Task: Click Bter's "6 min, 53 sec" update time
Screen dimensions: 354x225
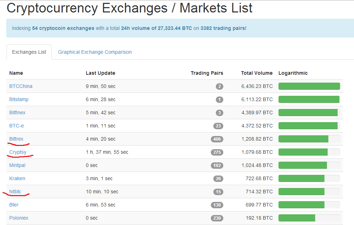Action: 100,205
